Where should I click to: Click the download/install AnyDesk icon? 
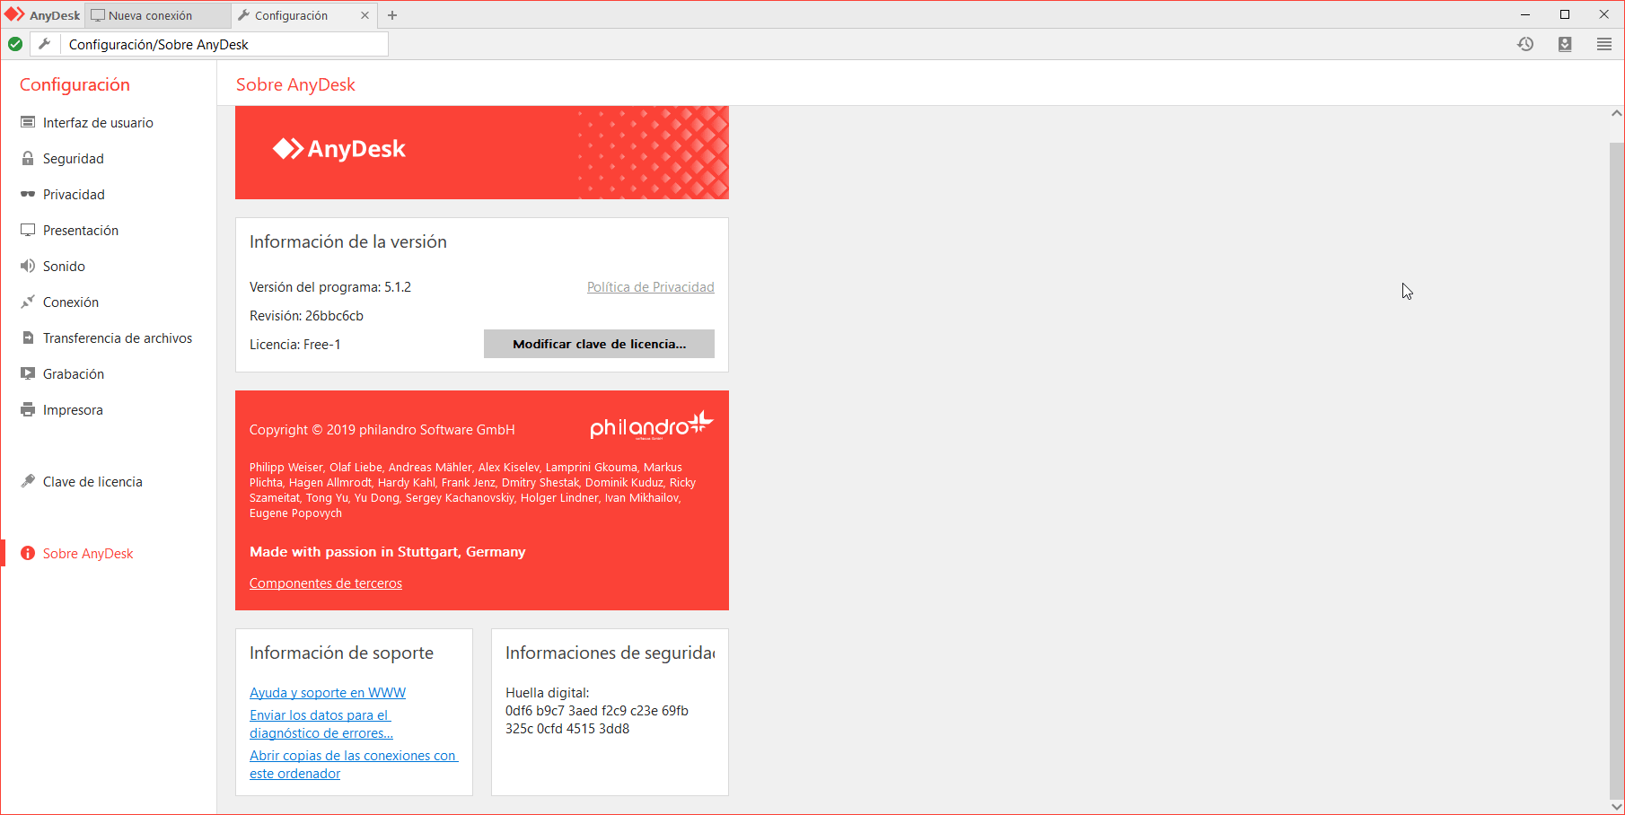(1565, 44)
